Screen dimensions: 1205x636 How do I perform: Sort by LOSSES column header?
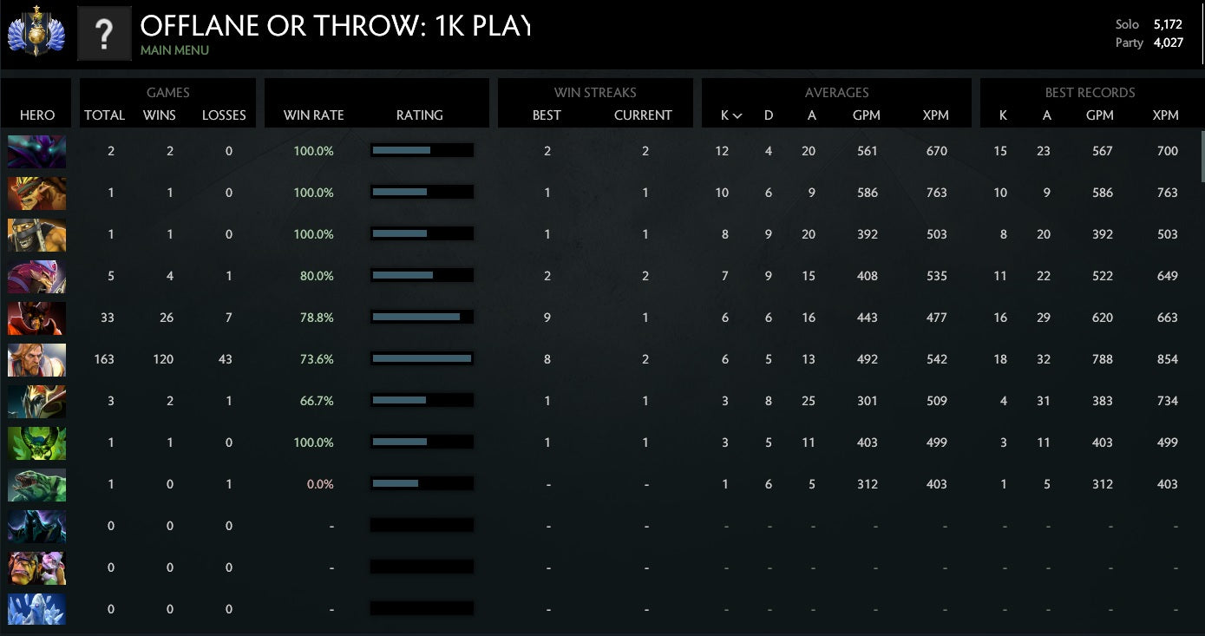point(224,115)
